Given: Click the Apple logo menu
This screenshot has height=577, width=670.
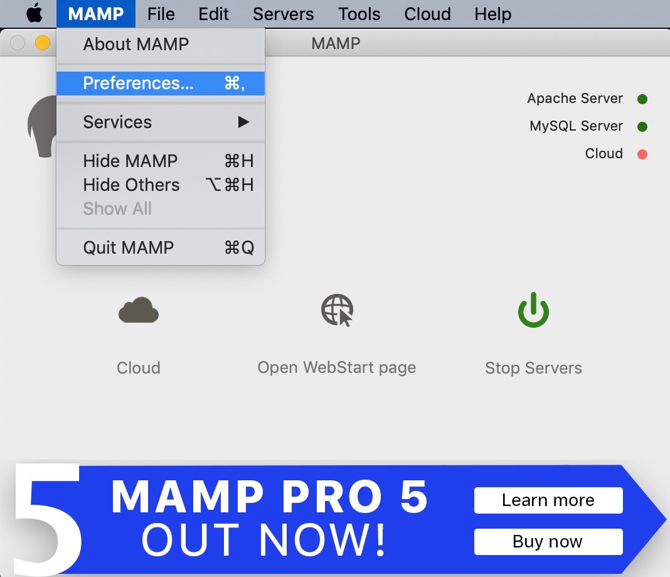Looking at the screenshot, I should pos(35,14).
